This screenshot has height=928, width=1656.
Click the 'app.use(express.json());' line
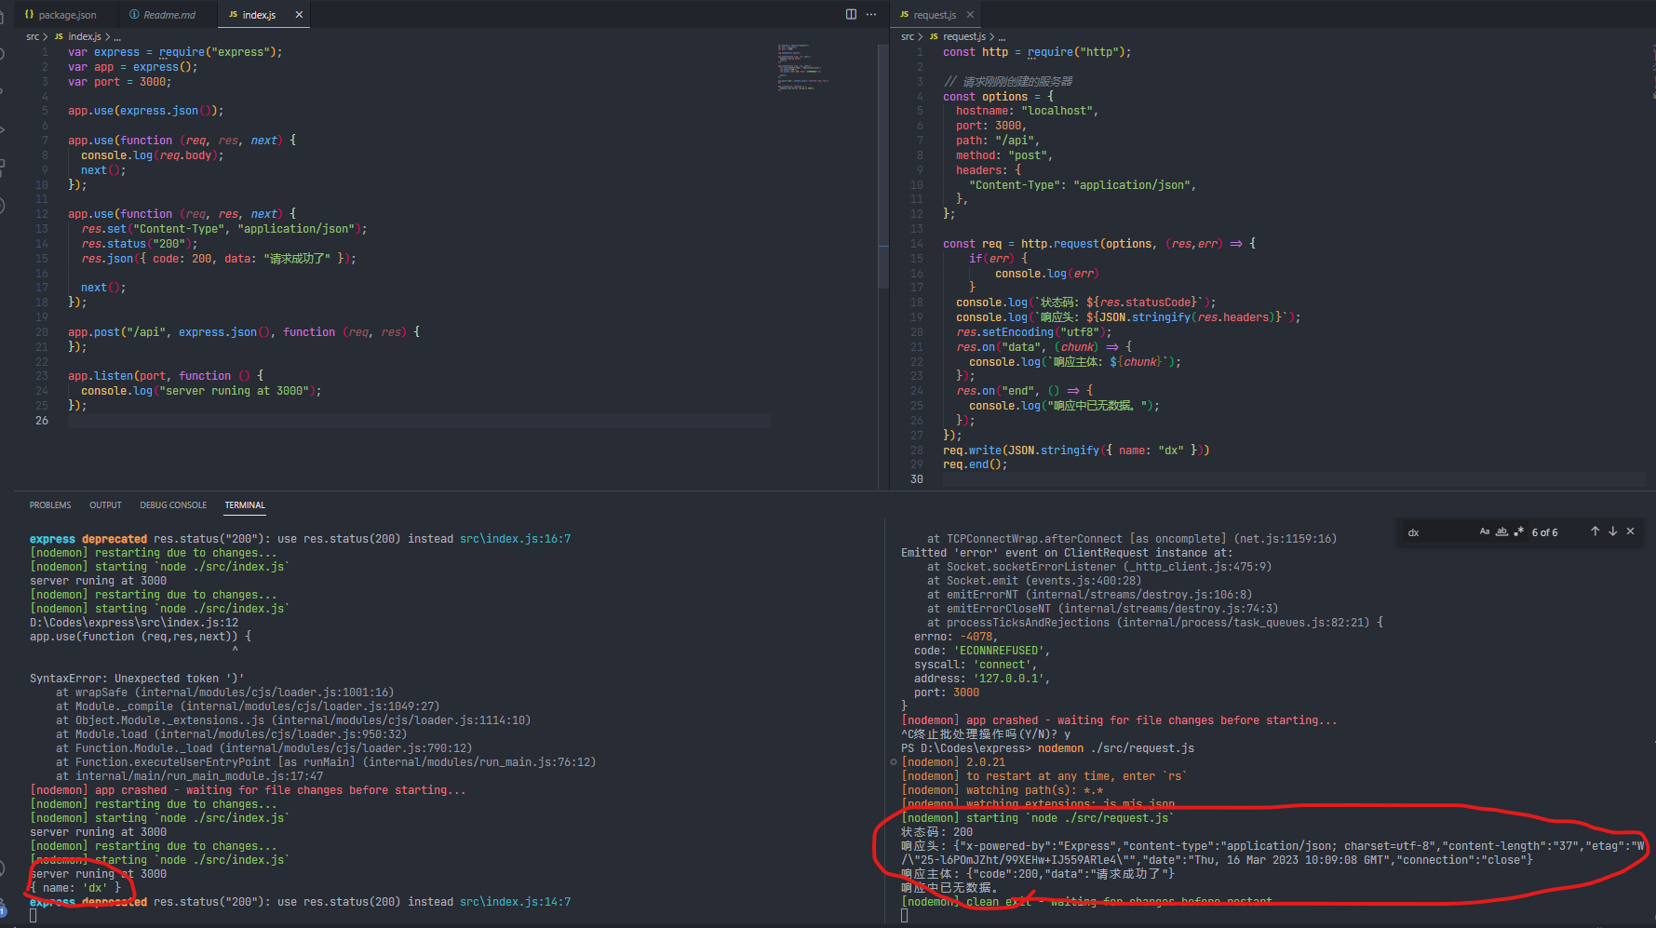click(145, 111)
